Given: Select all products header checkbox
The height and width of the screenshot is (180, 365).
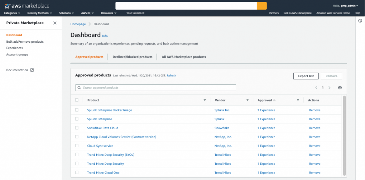Looking at the screenshot, I should click(x=77, y=100).
